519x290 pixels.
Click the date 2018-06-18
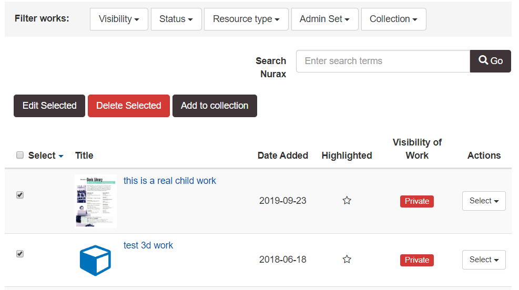coord(283,260)
